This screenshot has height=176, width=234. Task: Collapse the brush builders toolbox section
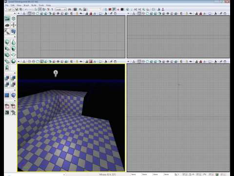(x=15, y=37)
